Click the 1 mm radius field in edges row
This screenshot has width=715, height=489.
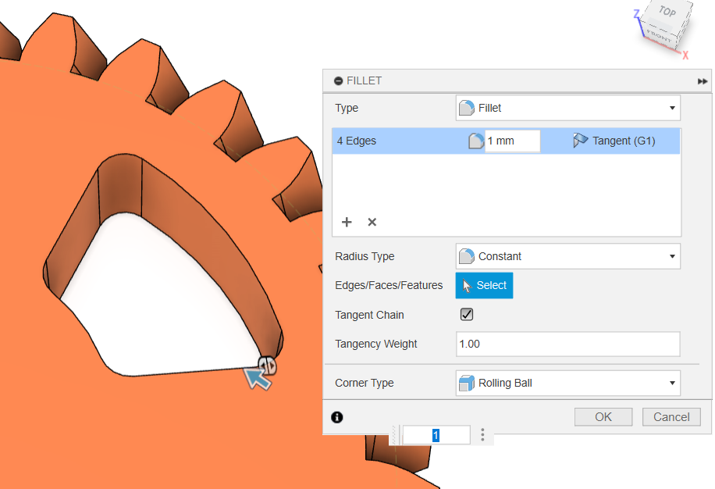coord(511,141)
